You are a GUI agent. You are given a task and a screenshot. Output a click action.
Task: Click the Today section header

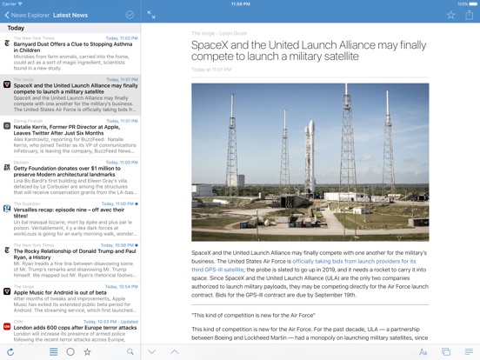70,28
